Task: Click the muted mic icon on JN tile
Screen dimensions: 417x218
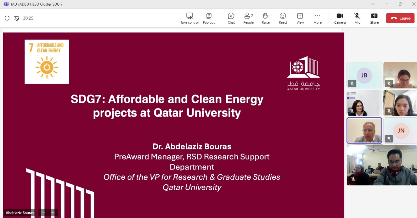Action: point(389,139)
